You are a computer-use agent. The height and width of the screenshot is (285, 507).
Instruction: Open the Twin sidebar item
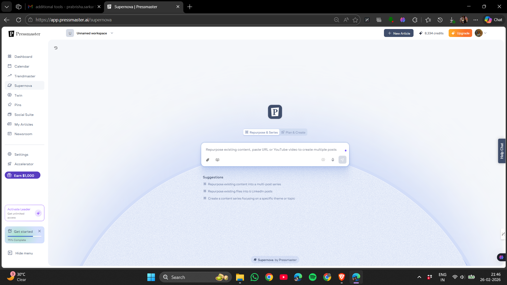(18, 95)
